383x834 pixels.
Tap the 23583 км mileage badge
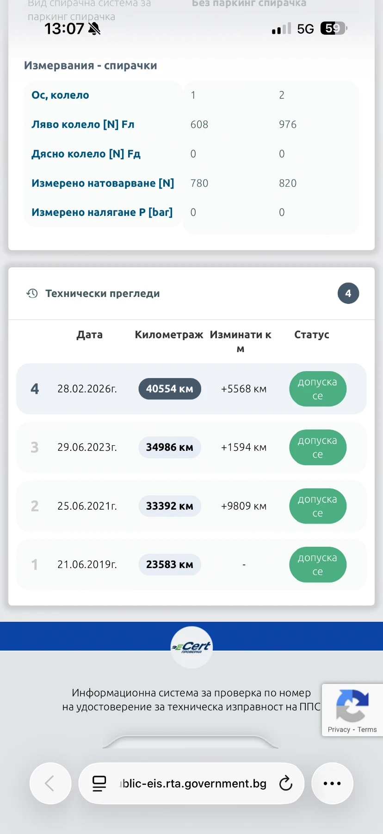[170, 564]
